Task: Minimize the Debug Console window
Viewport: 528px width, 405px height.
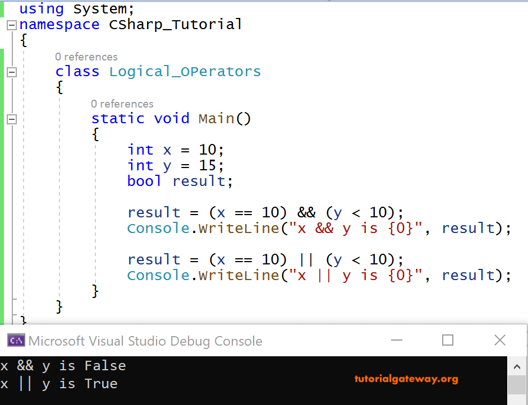Action: pyautogui.click(x=397, y=340)
